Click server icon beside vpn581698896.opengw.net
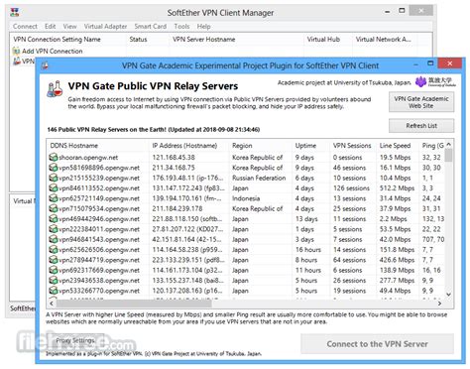 coord(54,168)
